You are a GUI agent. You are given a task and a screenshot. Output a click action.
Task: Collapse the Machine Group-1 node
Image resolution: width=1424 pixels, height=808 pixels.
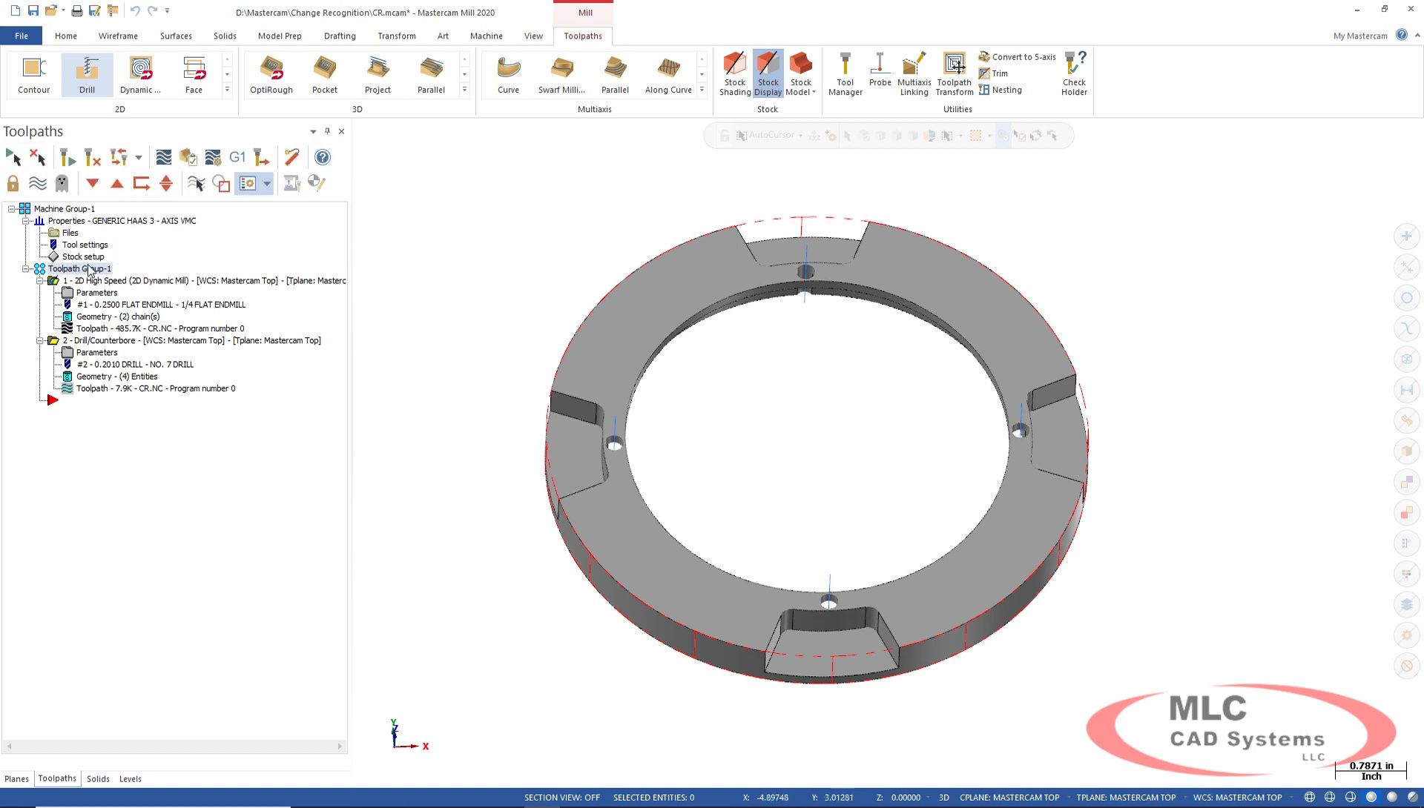[12, 209]
